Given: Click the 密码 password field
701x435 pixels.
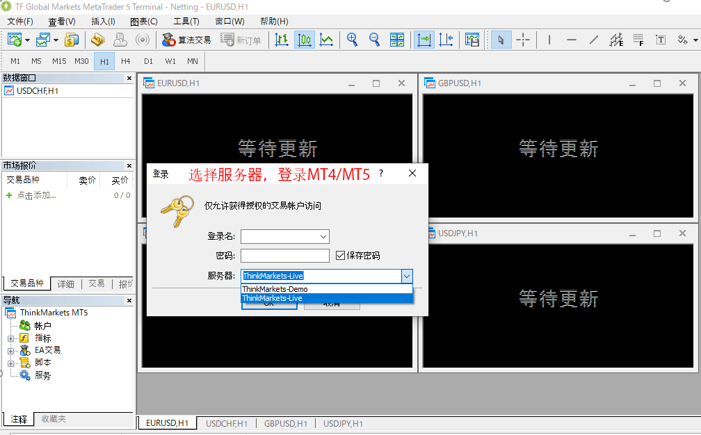Looking at the screenshot, I should 285,256.
